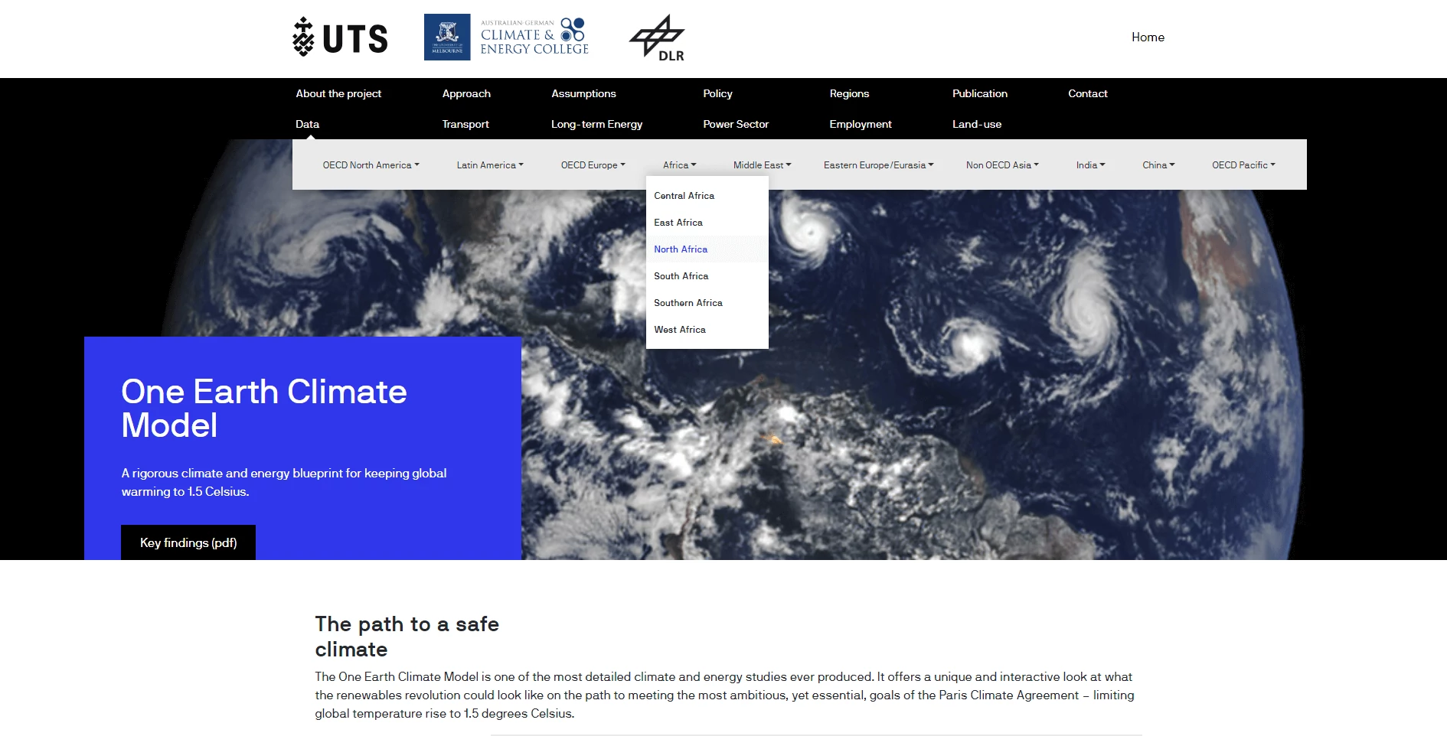Expand the OECD Pacific dropdown
Image resolution: width=1447 pixels, height=736 pixels.
[x=1243, y=164]
